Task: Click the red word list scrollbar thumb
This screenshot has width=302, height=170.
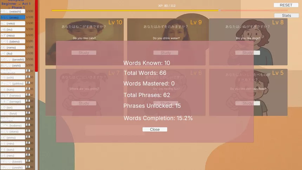Action: pyautogui.click(x=37, y=36)
